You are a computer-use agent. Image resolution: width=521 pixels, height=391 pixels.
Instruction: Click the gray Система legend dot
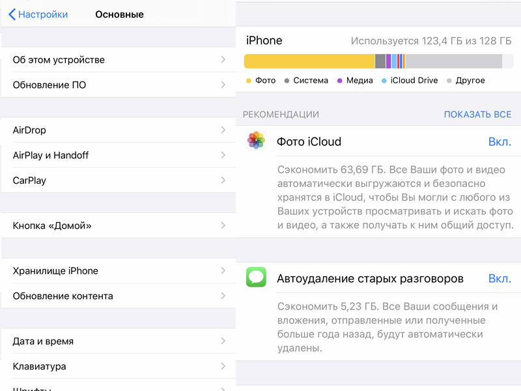tap(287, 80)
